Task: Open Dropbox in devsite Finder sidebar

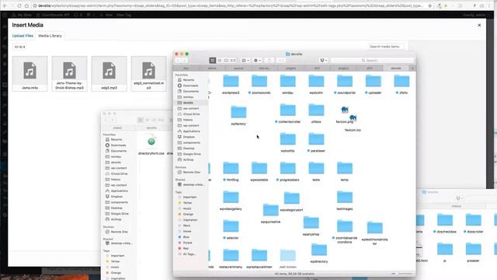Action: click(189, 137)
